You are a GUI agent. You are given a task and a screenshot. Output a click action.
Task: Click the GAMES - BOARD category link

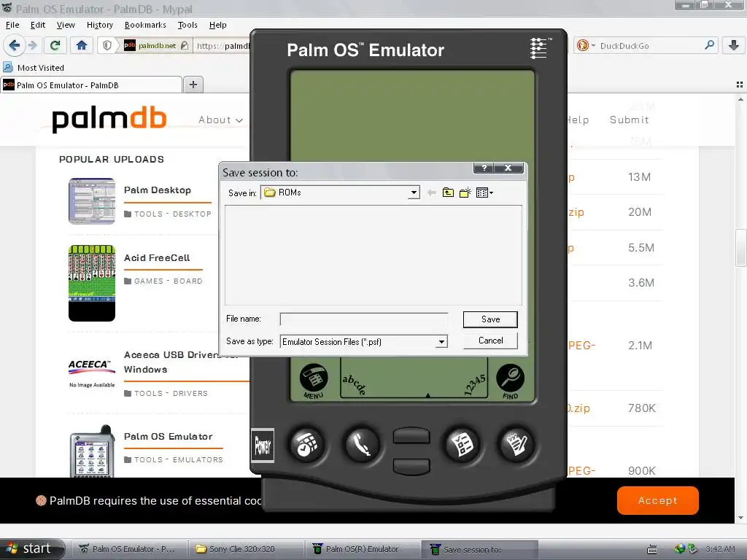click(169, 281)
